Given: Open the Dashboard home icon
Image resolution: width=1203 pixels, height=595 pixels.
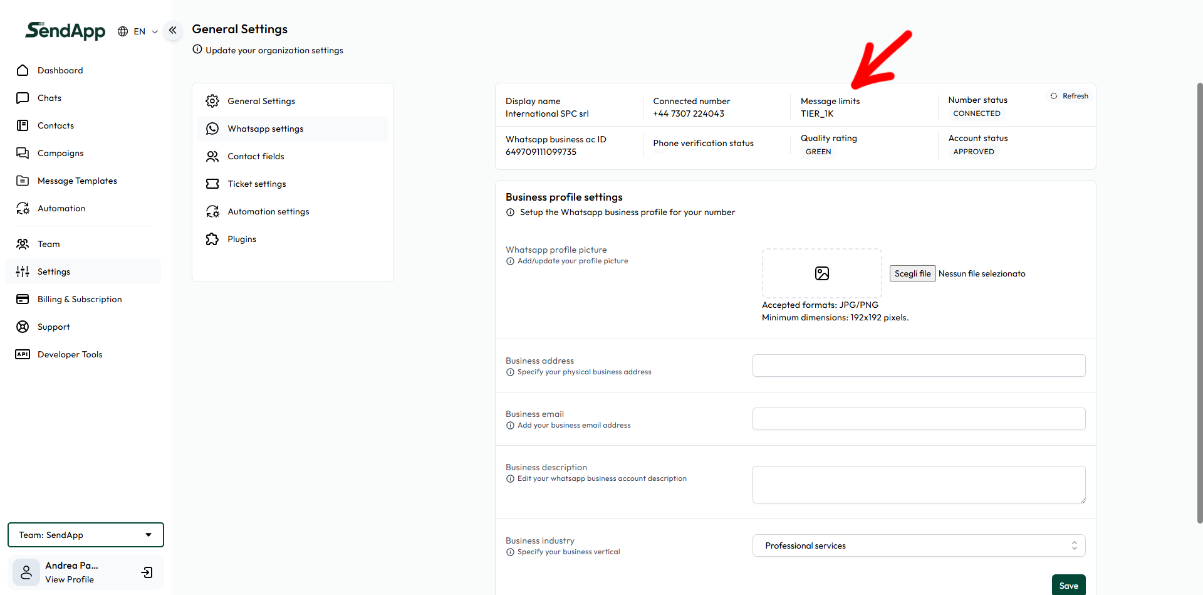Looking at the screenshot, I should [x=23, y=70].
